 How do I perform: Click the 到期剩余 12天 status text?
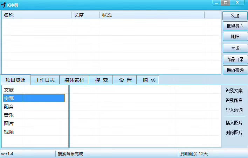(x=194, y=153)
